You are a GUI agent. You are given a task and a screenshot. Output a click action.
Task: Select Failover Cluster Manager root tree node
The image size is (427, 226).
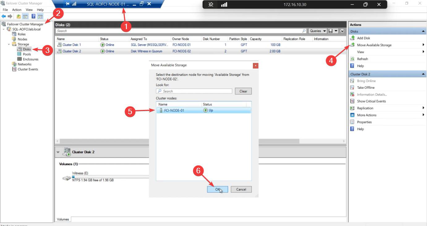25,24
